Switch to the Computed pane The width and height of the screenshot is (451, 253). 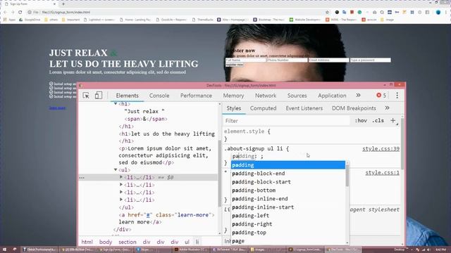click(263, 108)
